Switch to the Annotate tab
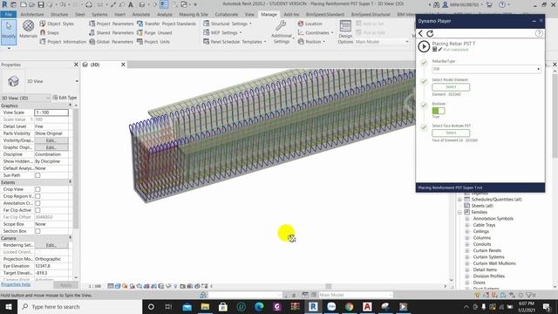The height and width of the screenshot is (314, 558). pyautogui.click(x=141, y=14)
